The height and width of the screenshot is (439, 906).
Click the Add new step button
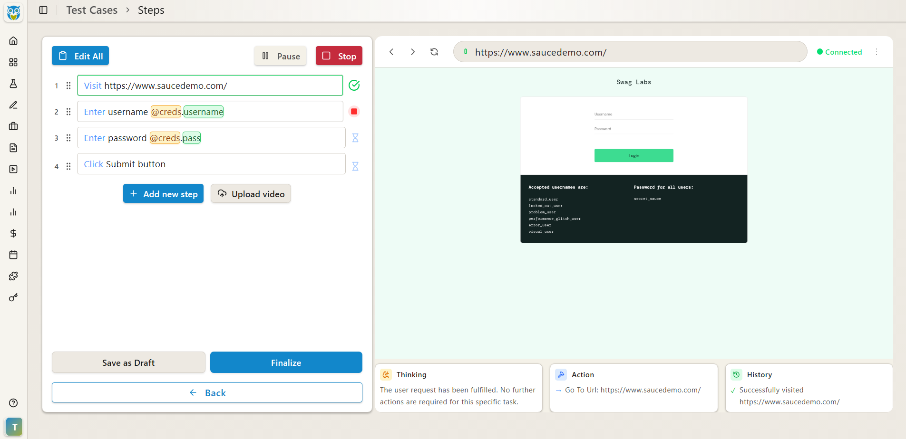pyautogui.click(x=163, y=193)
